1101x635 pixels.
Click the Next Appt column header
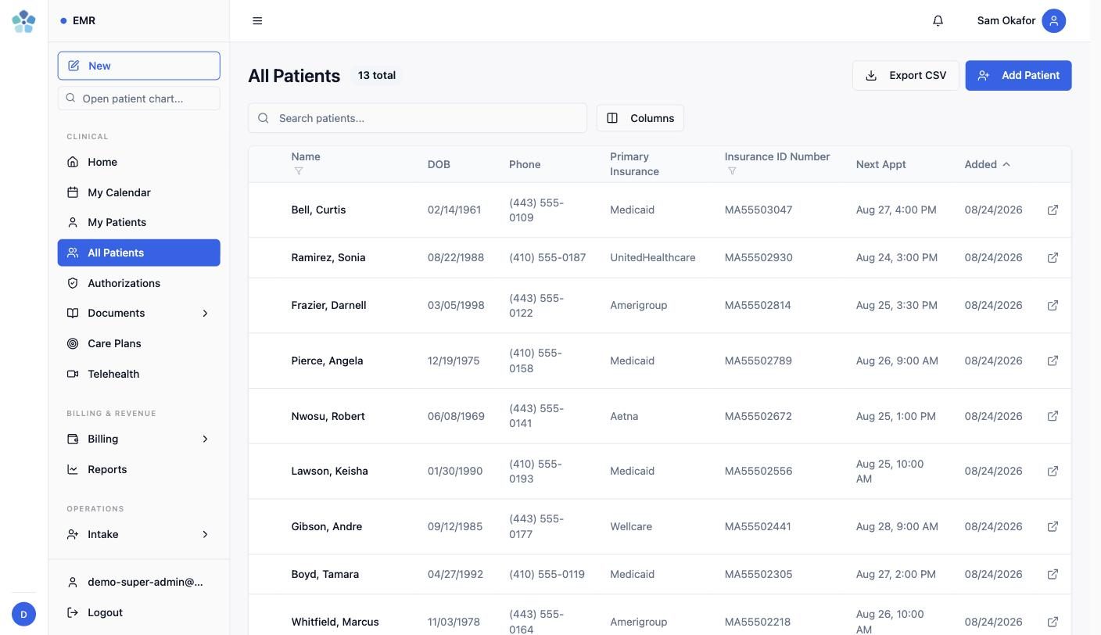click(x=880, y=164)
